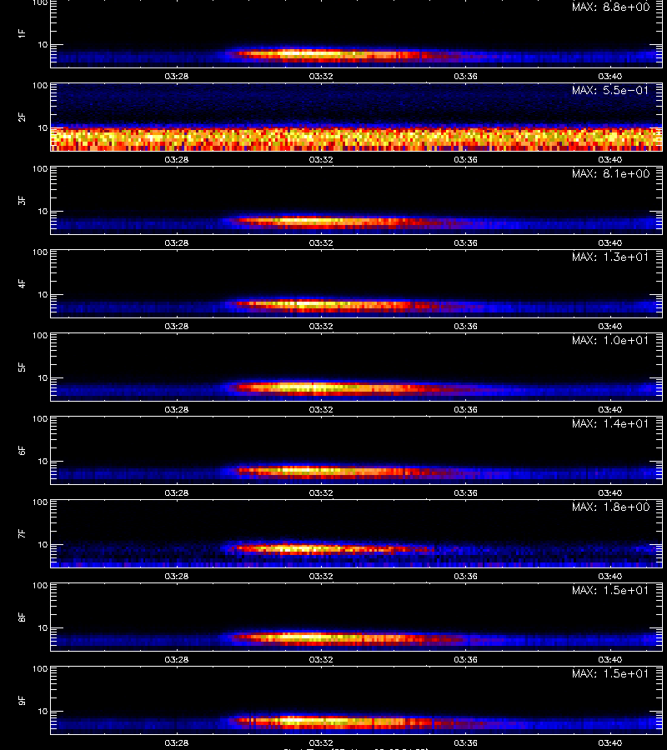Click the '100' y-axis label of panel 2F
Viewport: 667px width, 750px height.
pyautogui.click(x=40, y=86)
